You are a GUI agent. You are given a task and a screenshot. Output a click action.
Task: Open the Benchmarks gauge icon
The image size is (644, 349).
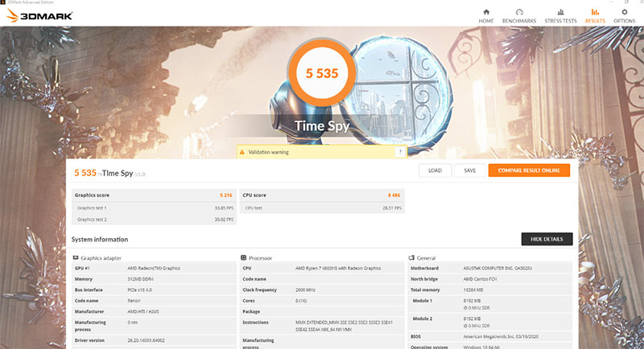[x=519, y=12]
